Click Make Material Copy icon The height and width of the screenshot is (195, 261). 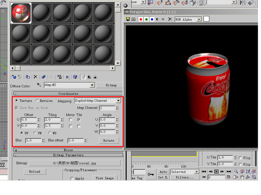click(x=43, y=77)
